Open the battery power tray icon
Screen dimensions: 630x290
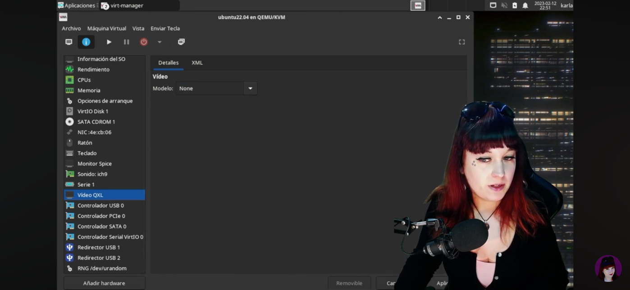515,5
